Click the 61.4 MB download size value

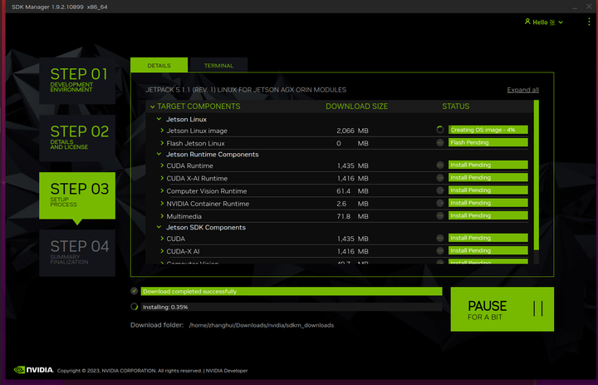coord(352,191)
